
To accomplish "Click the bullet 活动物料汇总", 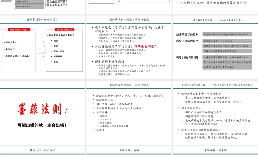I will [x=105, y=100].
